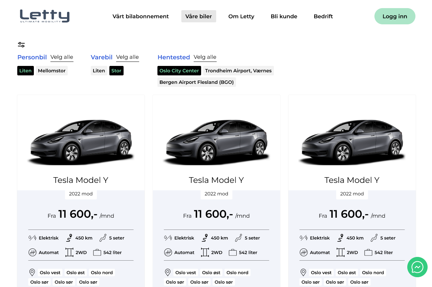The width and height of the screenshot is (432, 287).
Task: Enable Trondheim Airport, Værnes pickup filter
Action: (238, 71)
